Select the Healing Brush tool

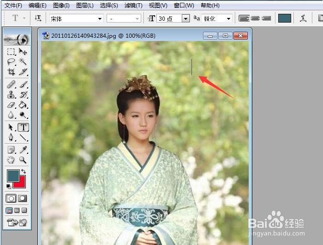[11, 84]
